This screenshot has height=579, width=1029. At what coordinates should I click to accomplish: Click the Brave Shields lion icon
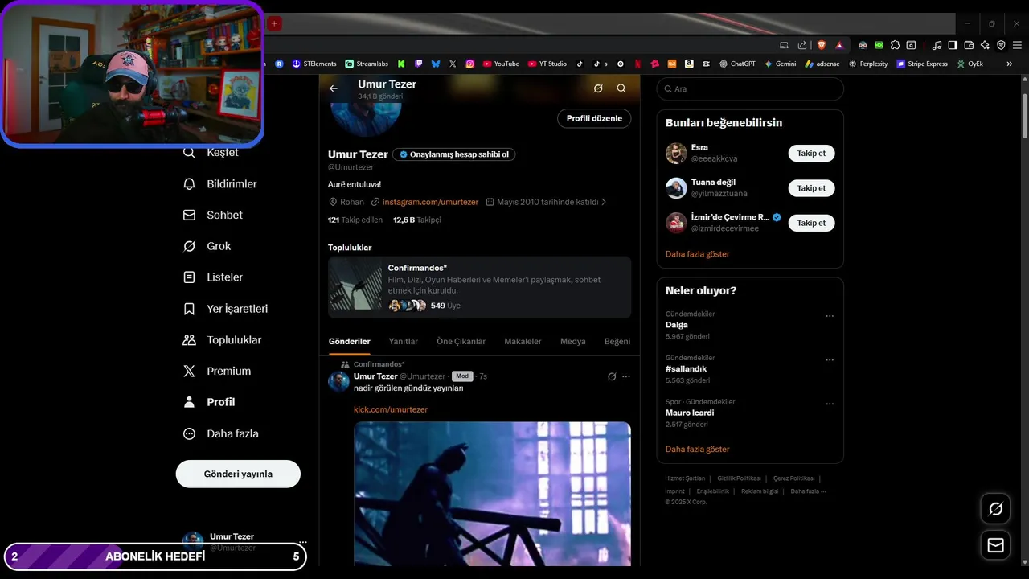[x=822, y=45]
